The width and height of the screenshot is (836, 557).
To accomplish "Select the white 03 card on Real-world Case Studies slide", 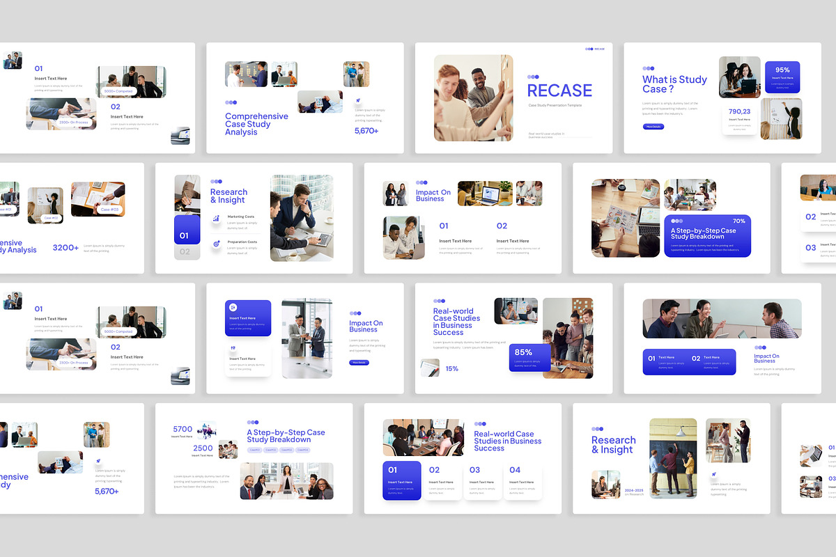I will pyautogui.click(x=483, y=480).
